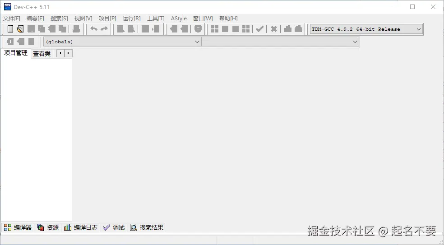Click the Delete profiling information icon

pos(298,29)
